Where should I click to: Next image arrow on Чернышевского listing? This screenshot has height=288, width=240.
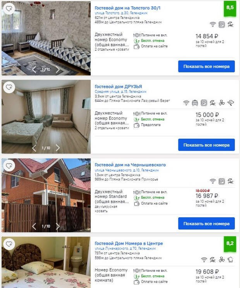(x=58, y=226)
